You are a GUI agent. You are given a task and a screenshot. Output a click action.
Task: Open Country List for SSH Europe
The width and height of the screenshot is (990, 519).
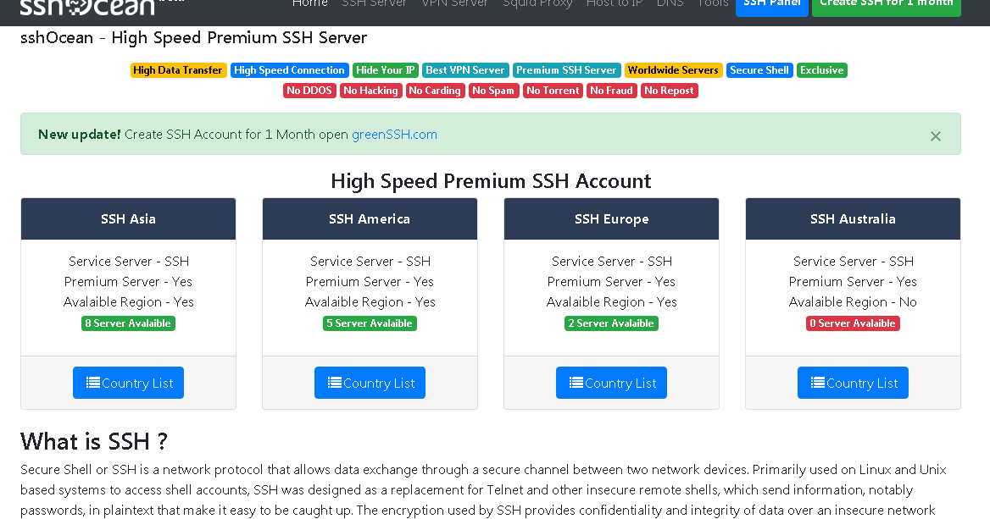coord(611,383)
